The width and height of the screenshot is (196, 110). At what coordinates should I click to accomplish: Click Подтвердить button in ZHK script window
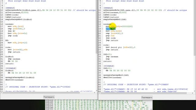point(147,97)
